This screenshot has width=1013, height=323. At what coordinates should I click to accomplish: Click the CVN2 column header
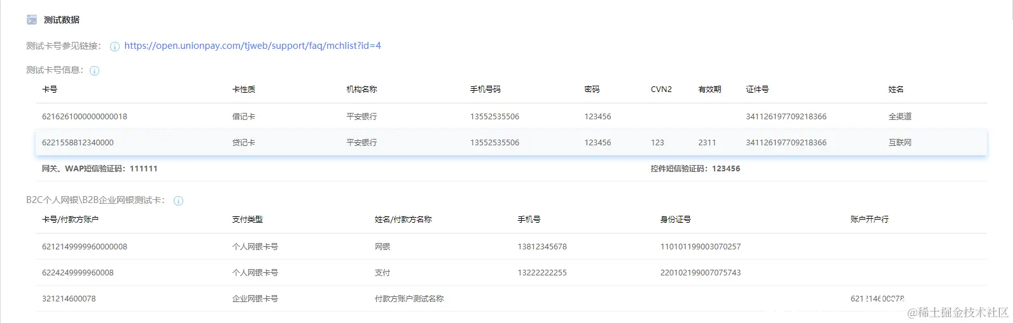click(x=661, y=89)
